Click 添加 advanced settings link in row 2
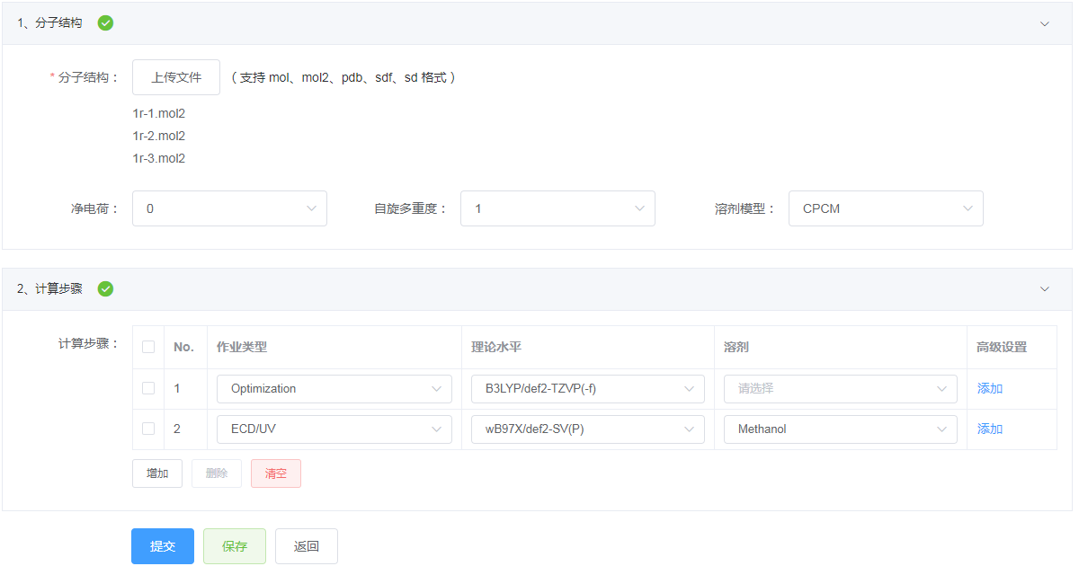The width and height of the screenshot is (1079, 575). (x=990, y=429)
